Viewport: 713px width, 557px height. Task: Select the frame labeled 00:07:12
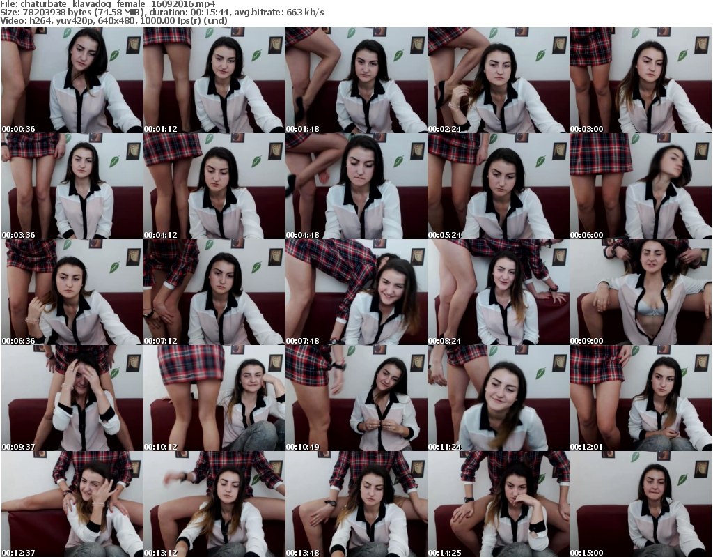[x=214, y=292]
